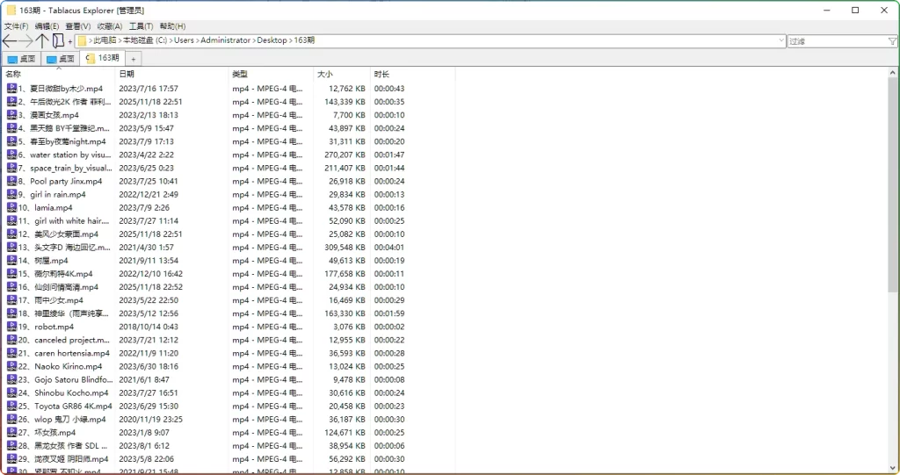Click the Forward navigation arrow
The width and height of the screenshot is (900, 475).
pyautogui.click(x=26, y=41)
